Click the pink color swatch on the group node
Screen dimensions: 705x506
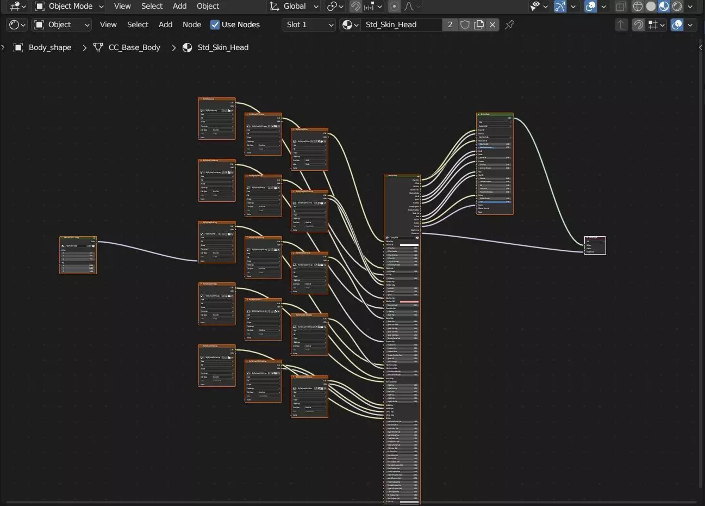coord(409,301)
